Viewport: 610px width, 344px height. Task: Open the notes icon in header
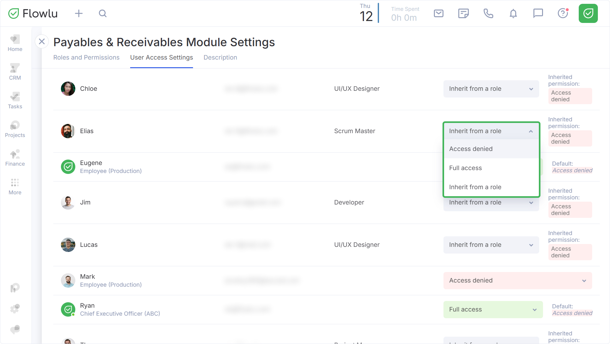(x=463, y=13)
